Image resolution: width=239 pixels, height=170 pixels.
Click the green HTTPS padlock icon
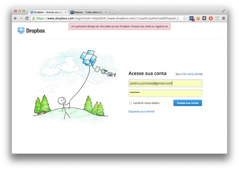pos(34,18)
